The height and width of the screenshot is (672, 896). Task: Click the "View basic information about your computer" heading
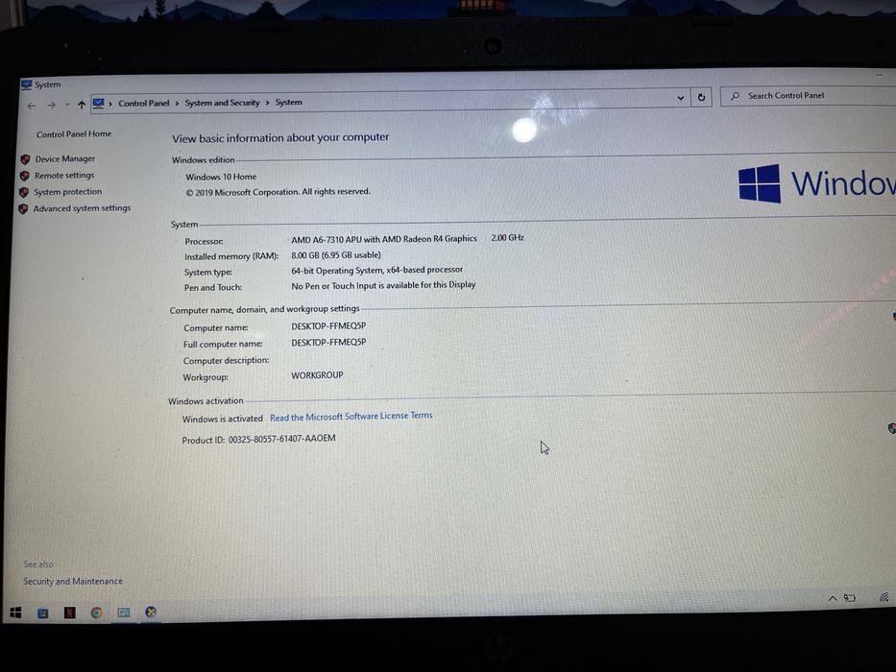click(x=280, y=138)
